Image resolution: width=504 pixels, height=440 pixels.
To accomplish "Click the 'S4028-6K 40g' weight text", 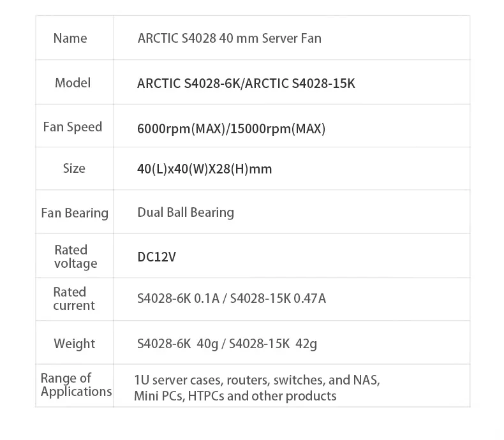I will click(177, 344).
